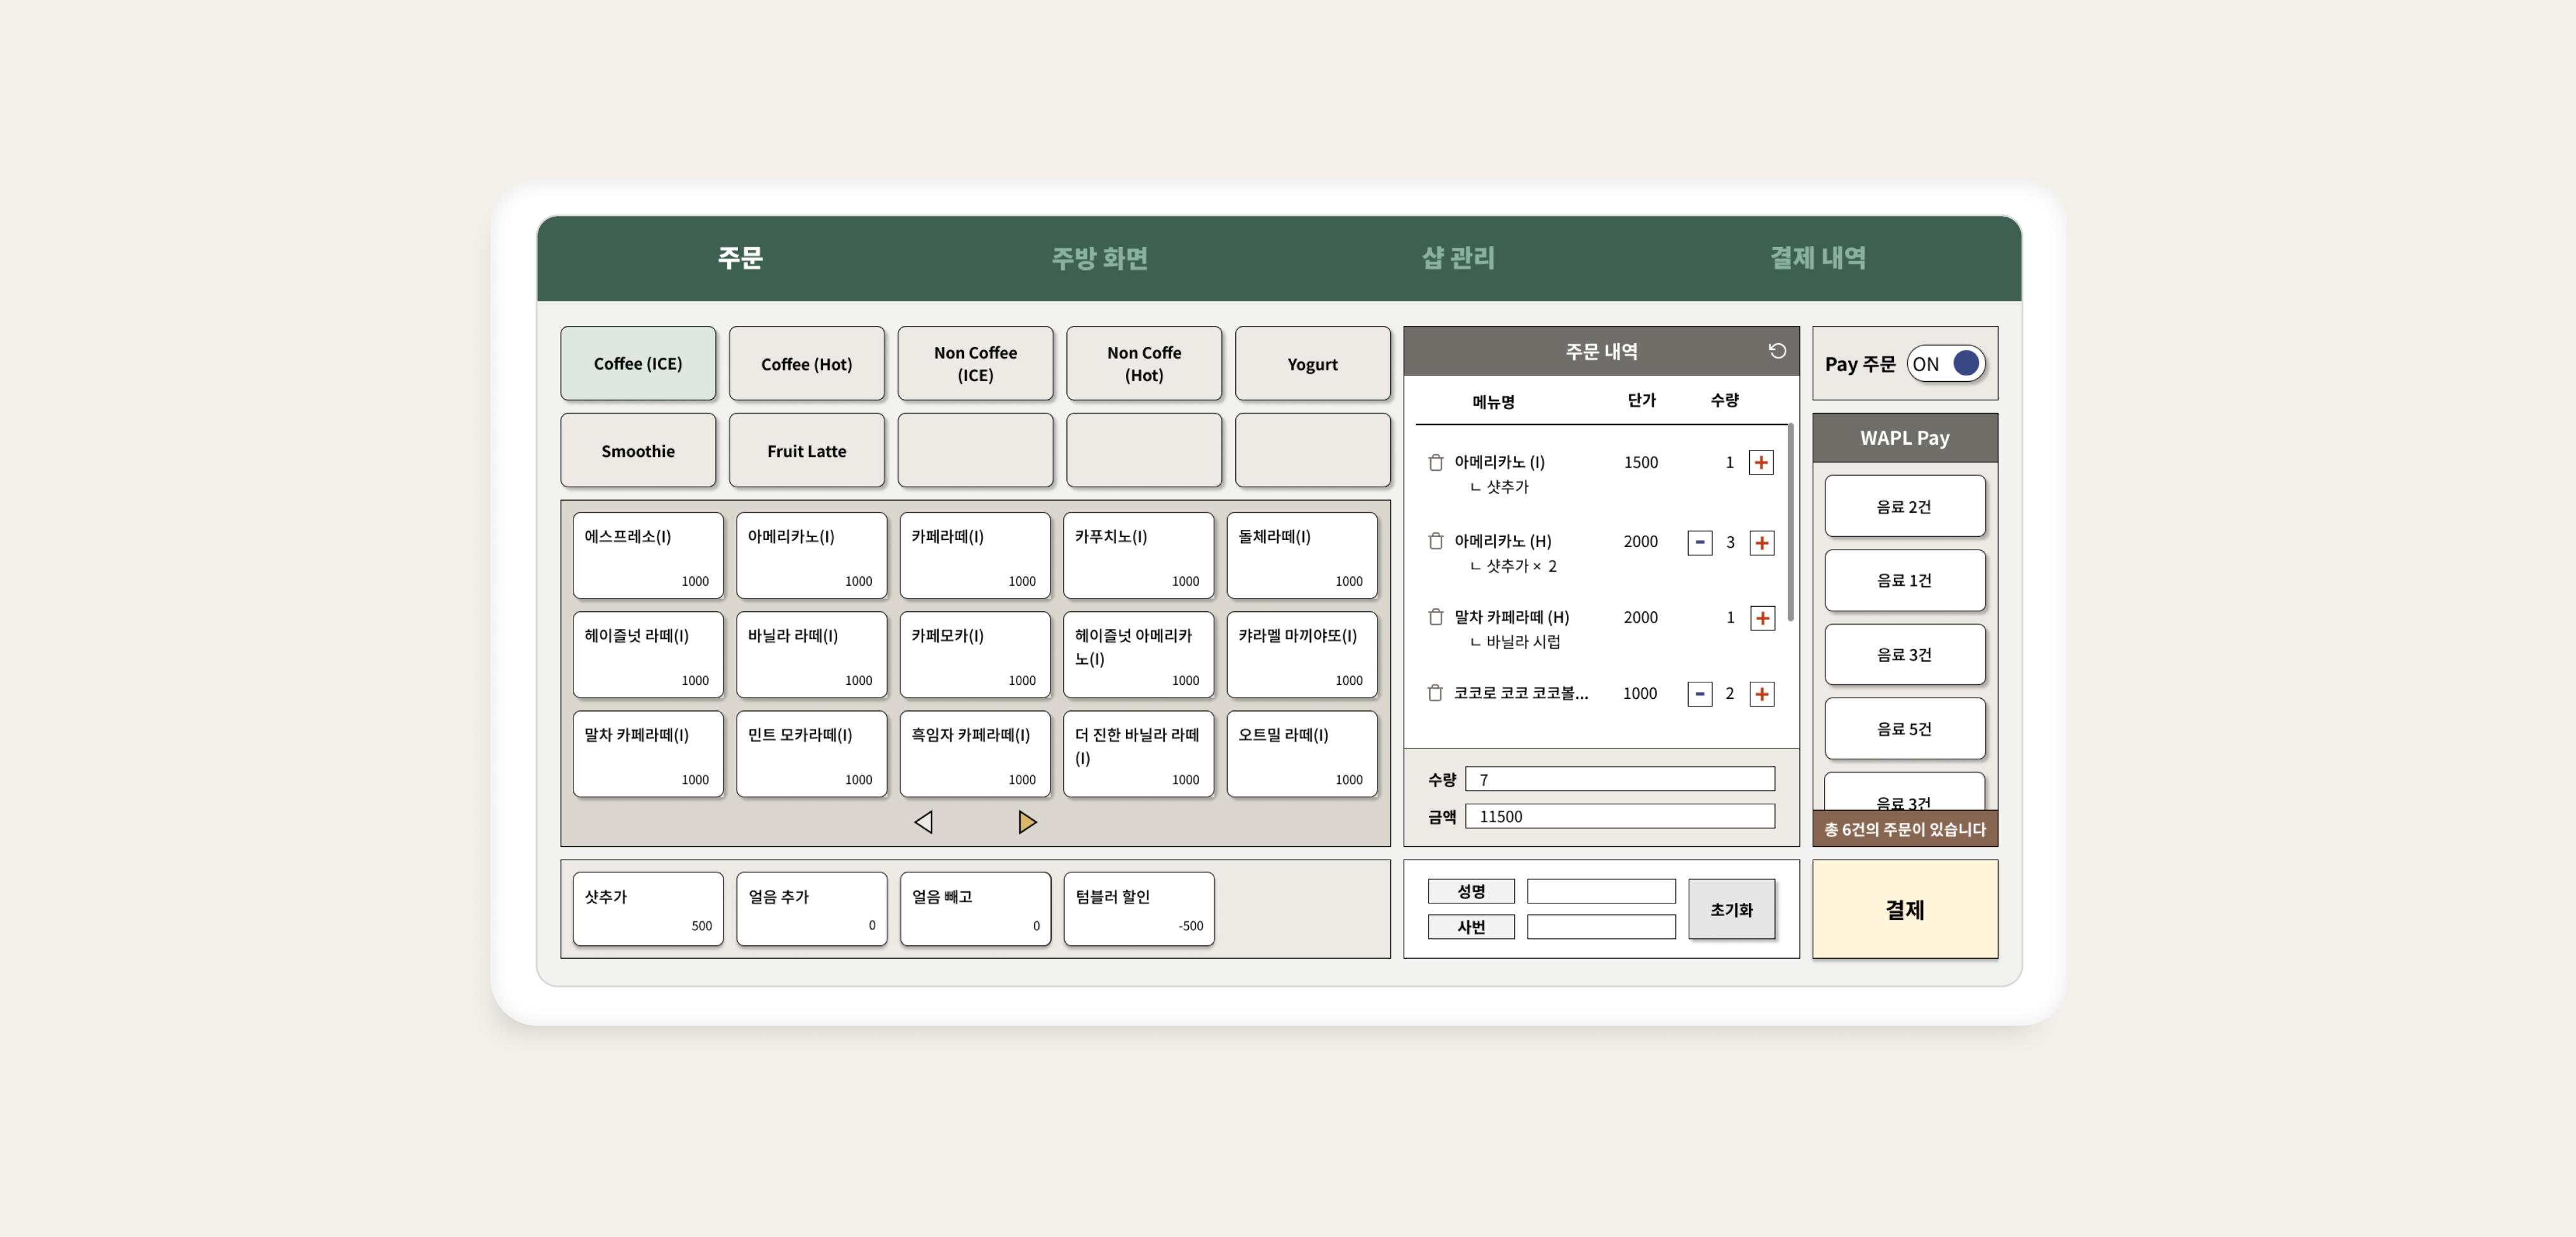Click the reset icon in the 주문 내역 header

[1776, 351]
